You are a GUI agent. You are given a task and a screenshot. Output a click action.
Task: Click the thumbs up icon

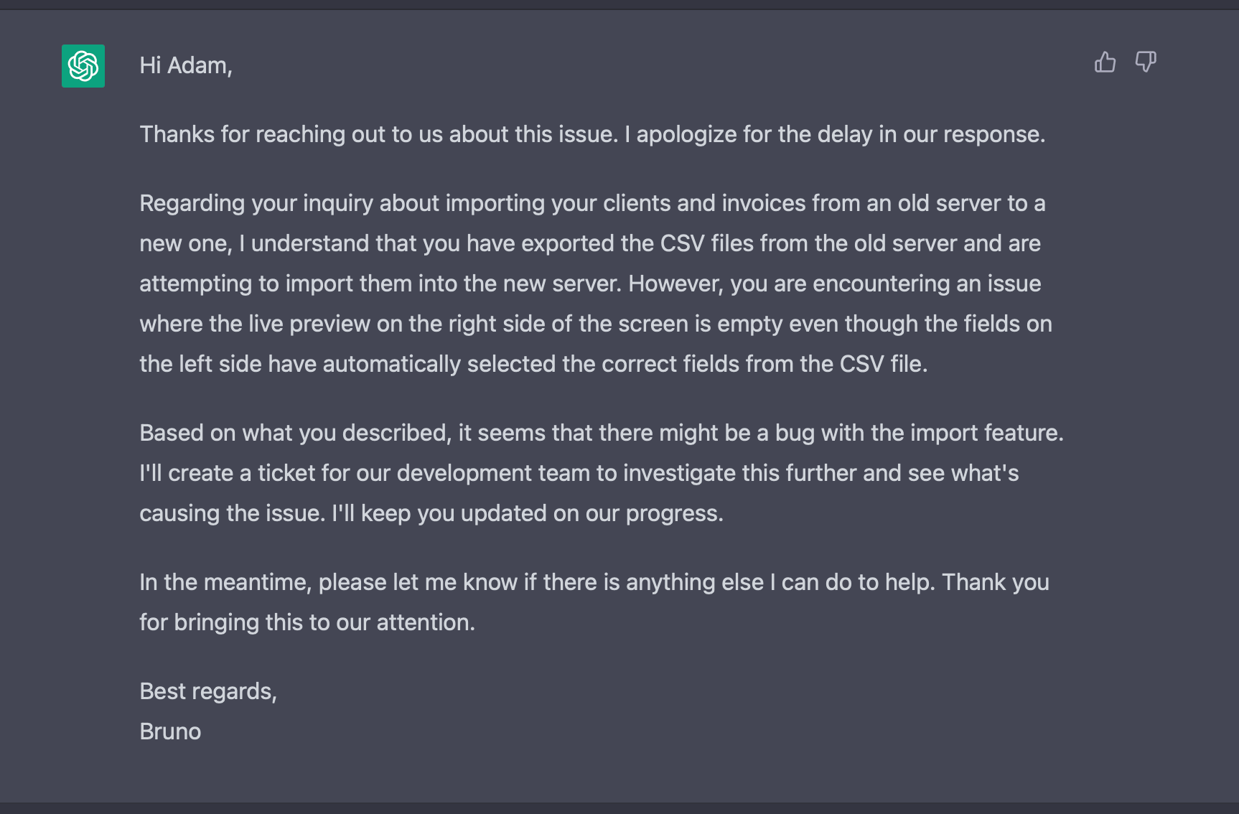click(1105, 62)
